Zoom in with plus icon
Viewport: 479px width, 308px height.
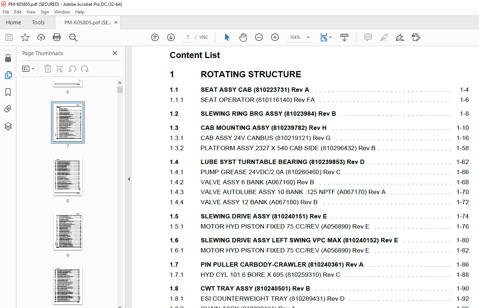[275, 37]
